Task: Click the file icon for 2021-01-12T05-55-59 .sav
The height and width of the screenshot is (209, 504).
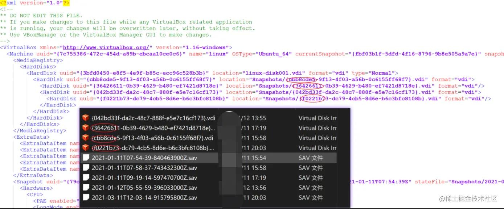Action: point(86,188)
